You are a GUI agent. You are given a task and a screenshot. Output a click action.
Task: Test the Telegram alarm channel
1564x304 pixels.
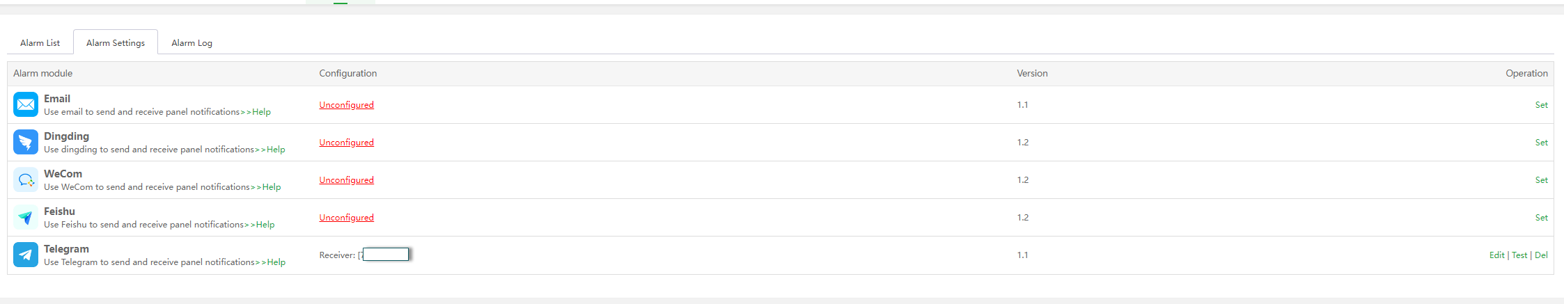pyautogui.click(x=1519, y=255)
